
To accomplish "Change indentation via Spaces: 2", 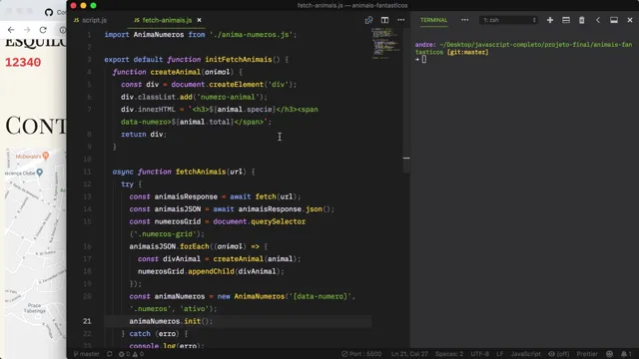I will [x=449, y=354].
